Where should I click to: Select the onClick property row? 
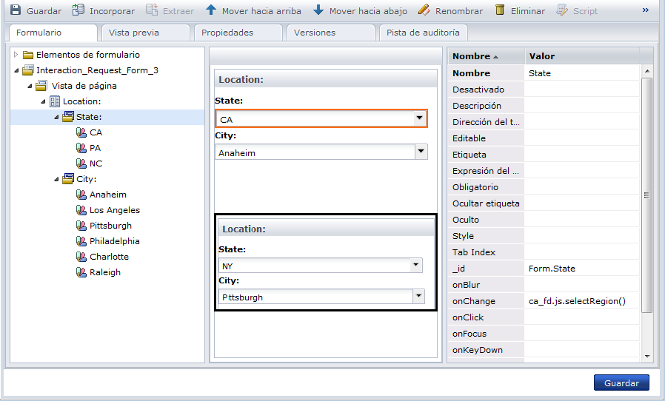pyautogui.click(x=544, y=317)
